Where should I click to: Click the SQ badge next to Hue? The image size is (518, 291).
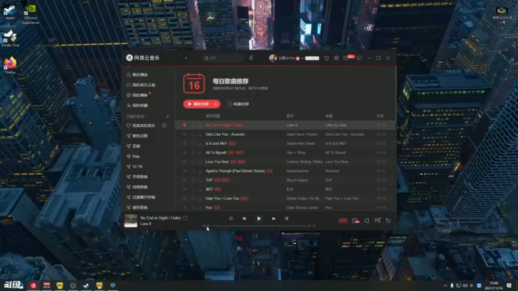(217, 208)
